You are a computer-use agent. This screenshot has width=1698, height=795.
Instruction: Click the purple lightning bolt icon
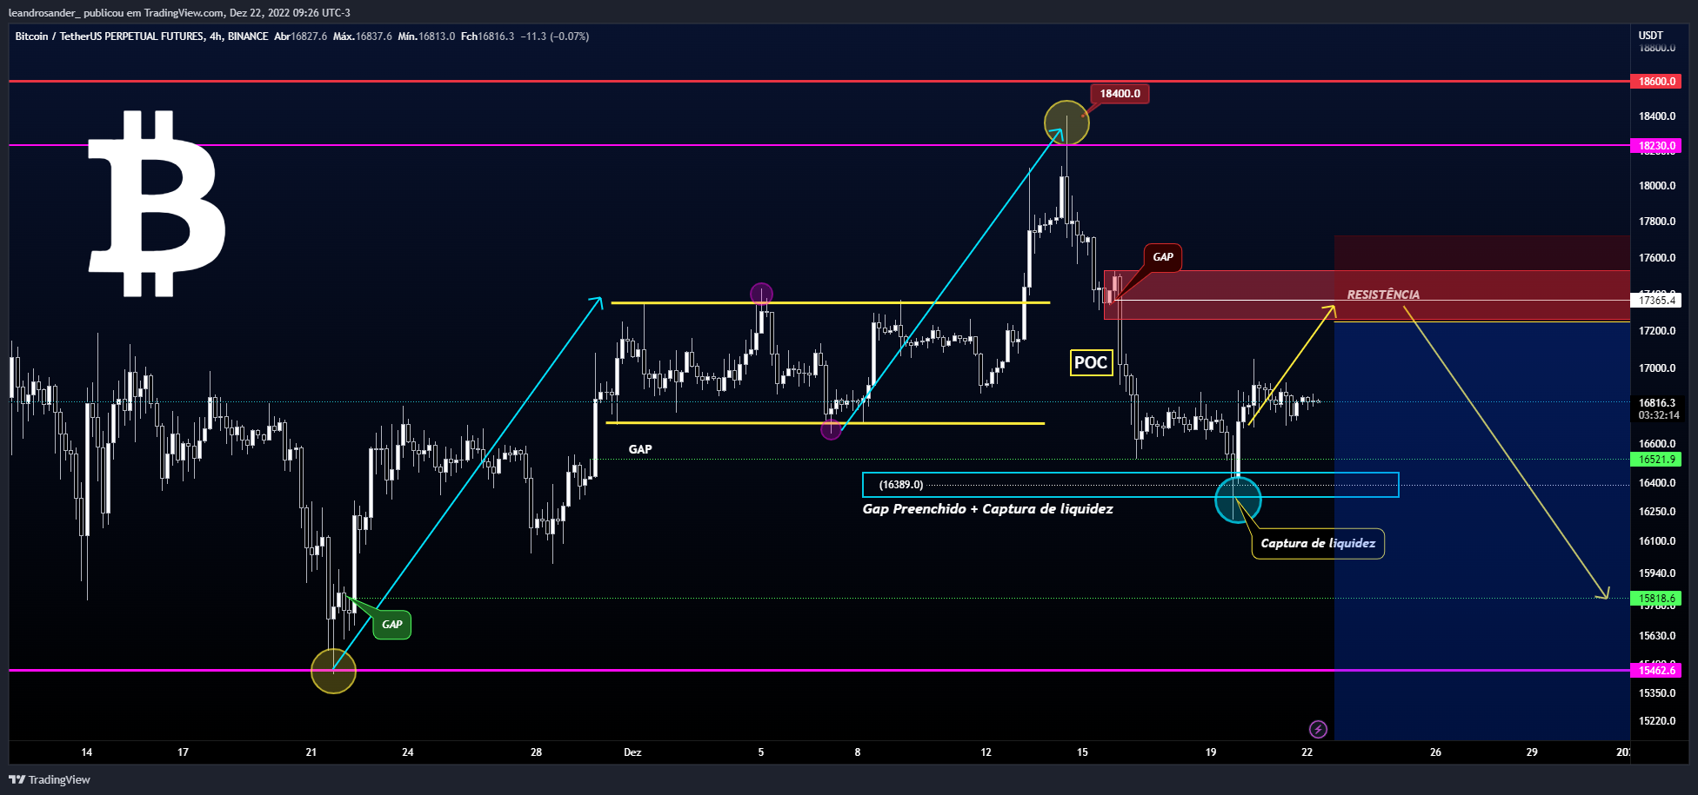(x=1318, y=729)
